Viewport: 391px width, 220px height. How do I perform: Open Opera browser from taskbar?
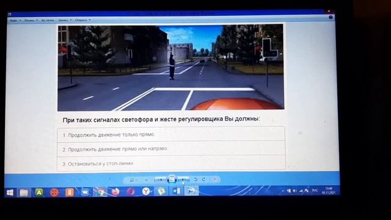(131, 191)
